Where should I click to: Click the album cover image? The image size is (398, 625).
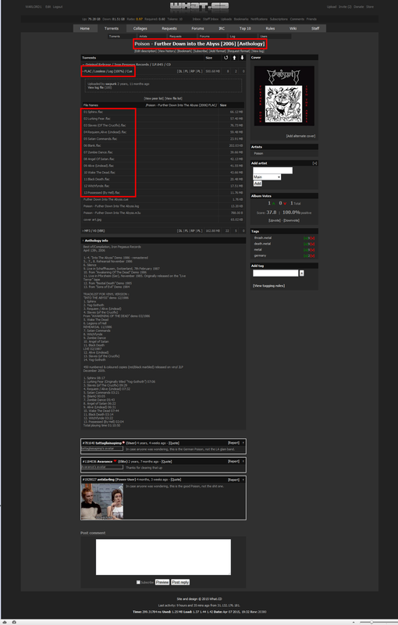284,96
